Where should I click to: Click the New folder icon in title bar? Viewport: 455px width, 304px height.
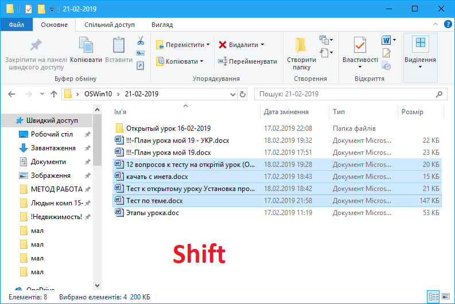tap(41, 9)
